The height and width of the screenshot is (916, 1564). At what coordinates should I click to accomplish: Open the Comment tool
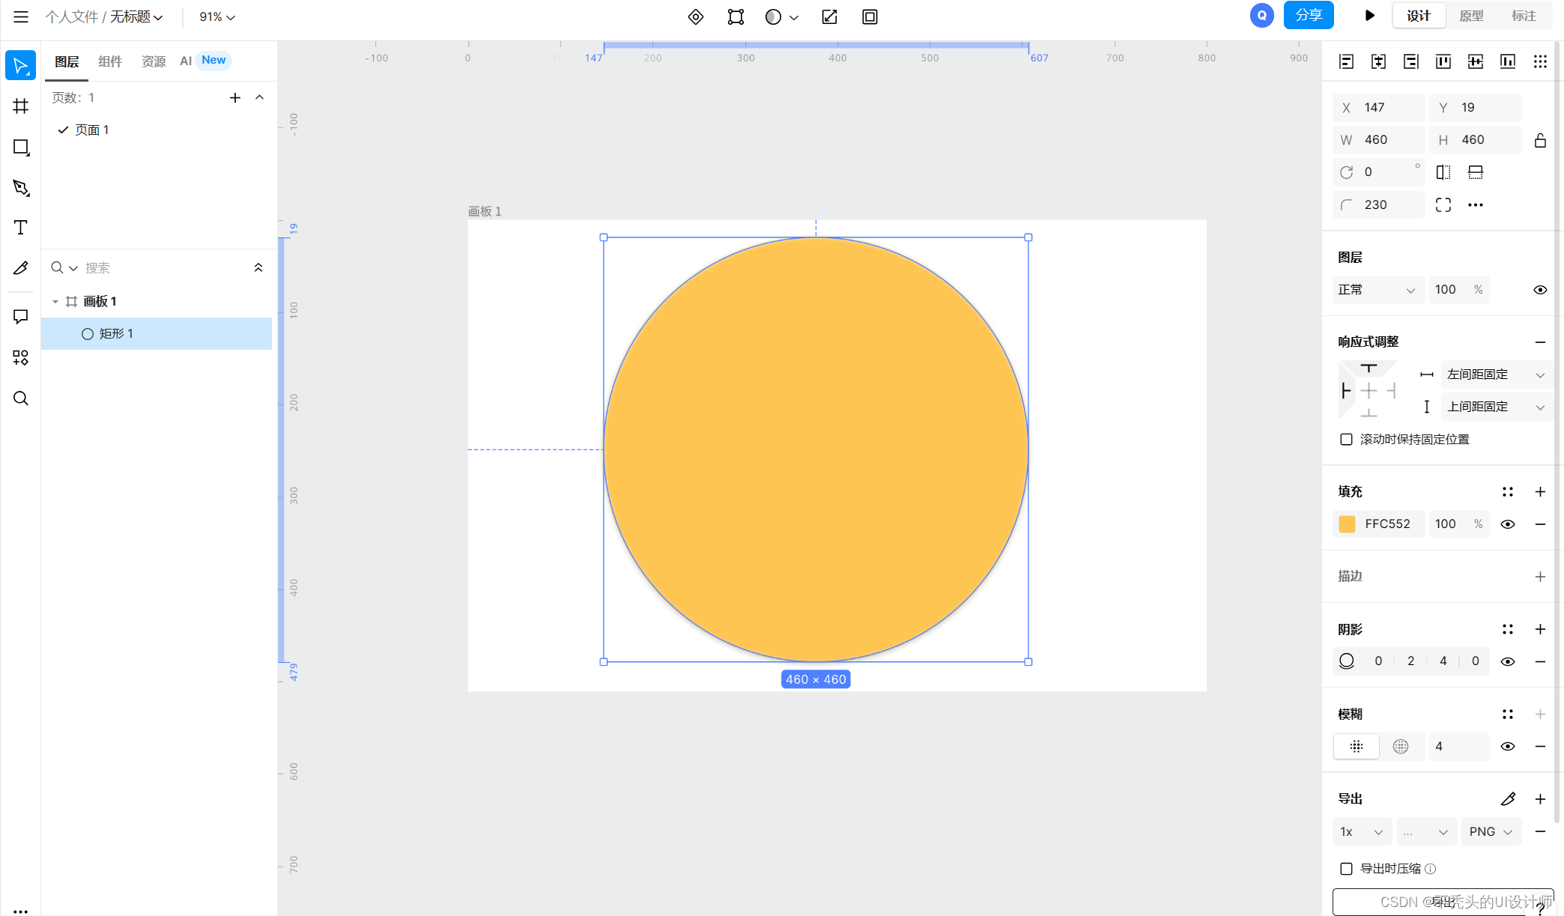(x=21, y=317)
